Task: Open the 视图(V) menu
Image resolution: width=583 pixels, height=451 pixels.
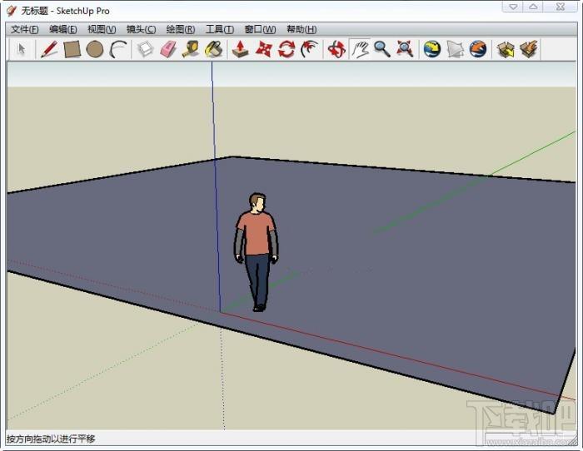Action: [x=102, y=29]
